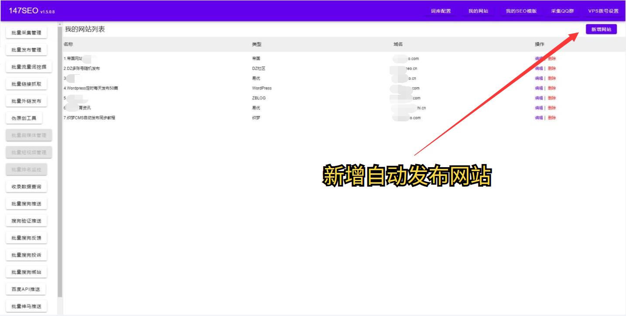Click the 名称 column header
Viewport: 626px width, 316px height.
(68, 44)
